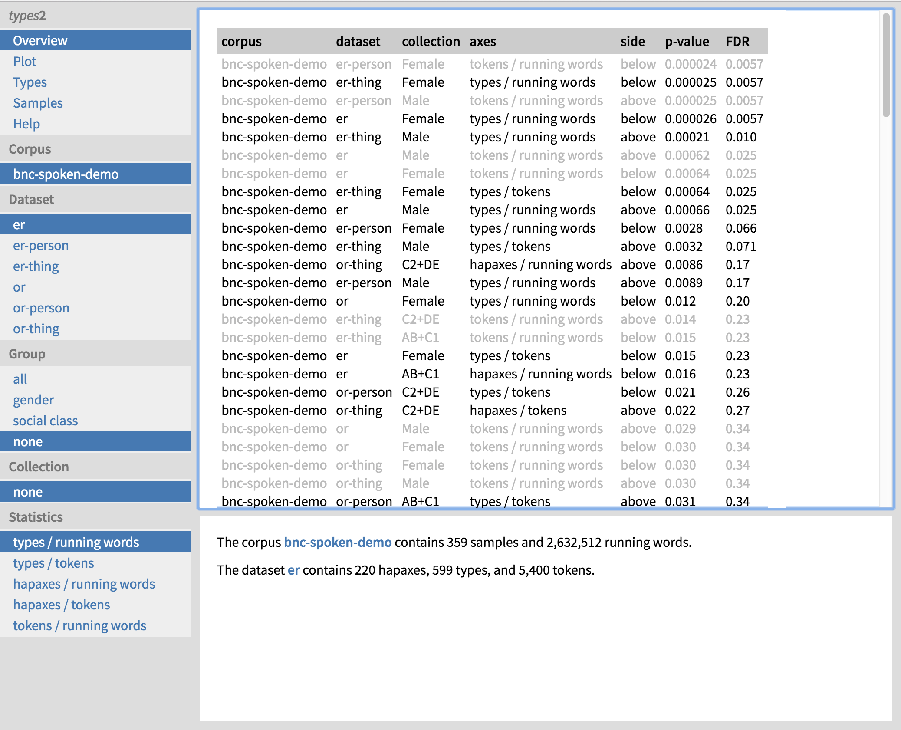Select or-thing C2+DE hapaxes / running words row

tap(492, 264)
